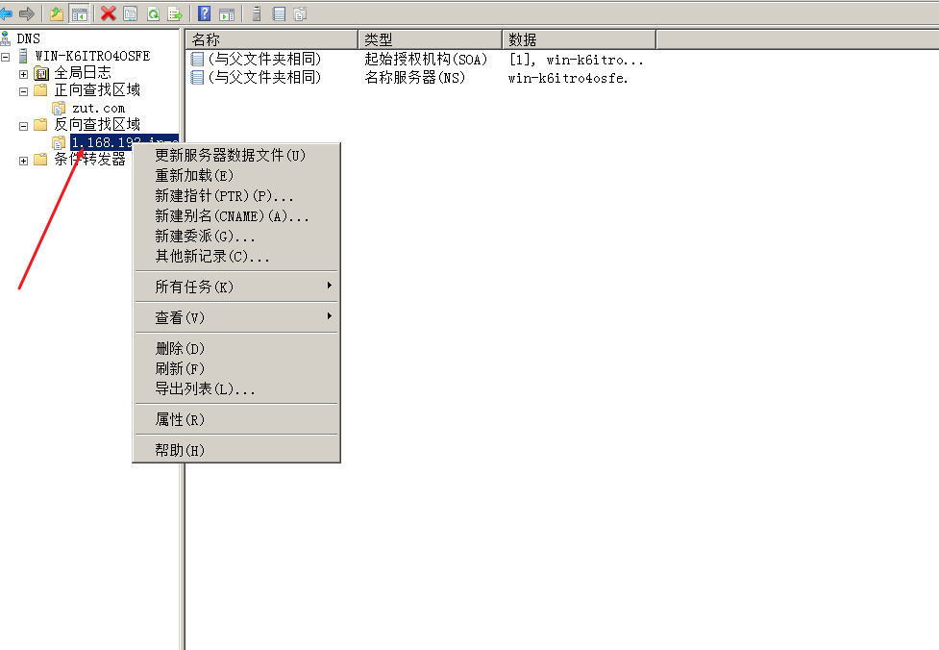Choose 新建指针(PTR)(P)... menu entry
Viewport: 939px width, 650px height.
(x=236, y=196)
